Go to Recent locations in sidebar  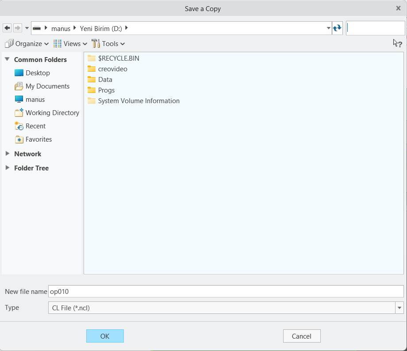(x=35, y=126)
